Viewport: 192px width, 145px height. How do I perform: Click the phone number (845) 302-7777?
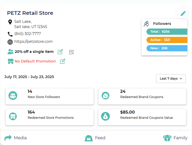click(x=28, y=34)
